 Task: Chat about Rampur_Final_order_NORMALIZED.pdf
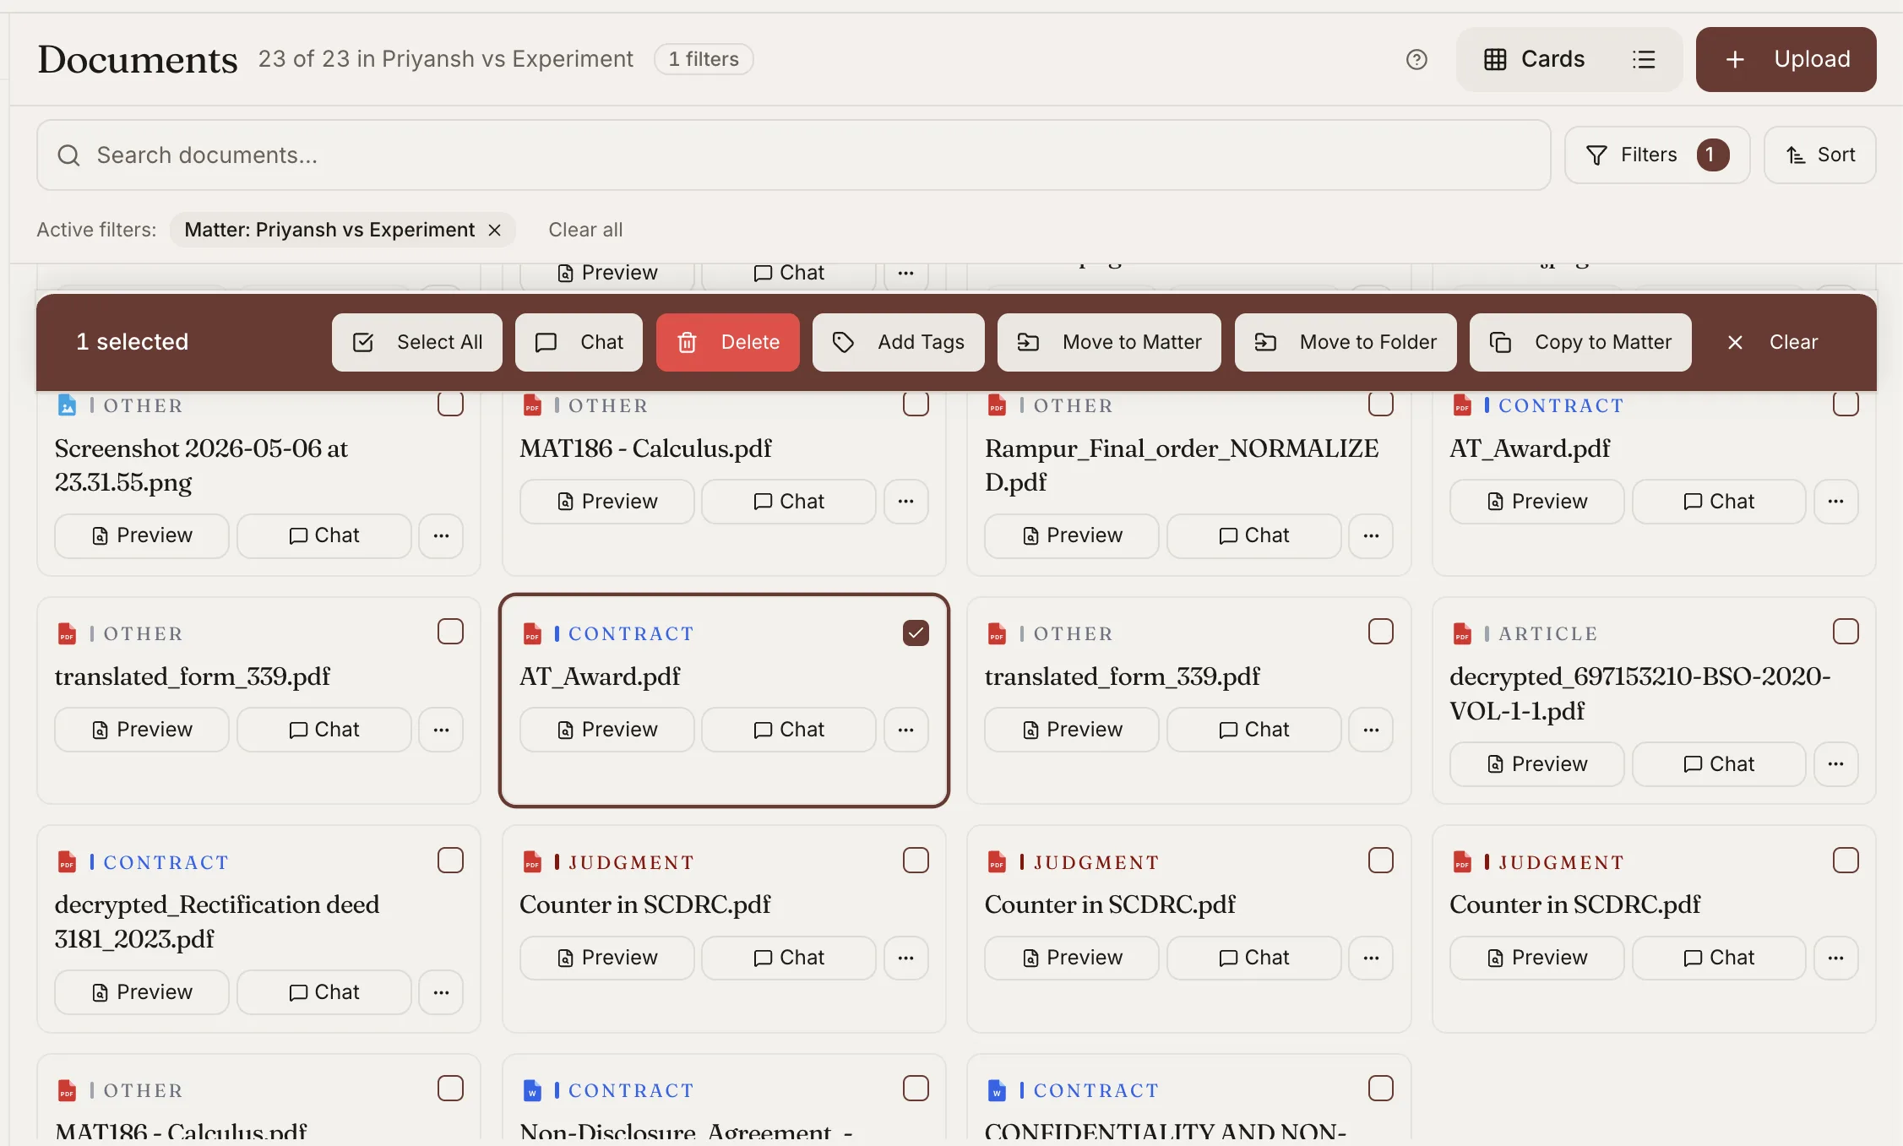pyautogui.click(x=1254, y=535)
